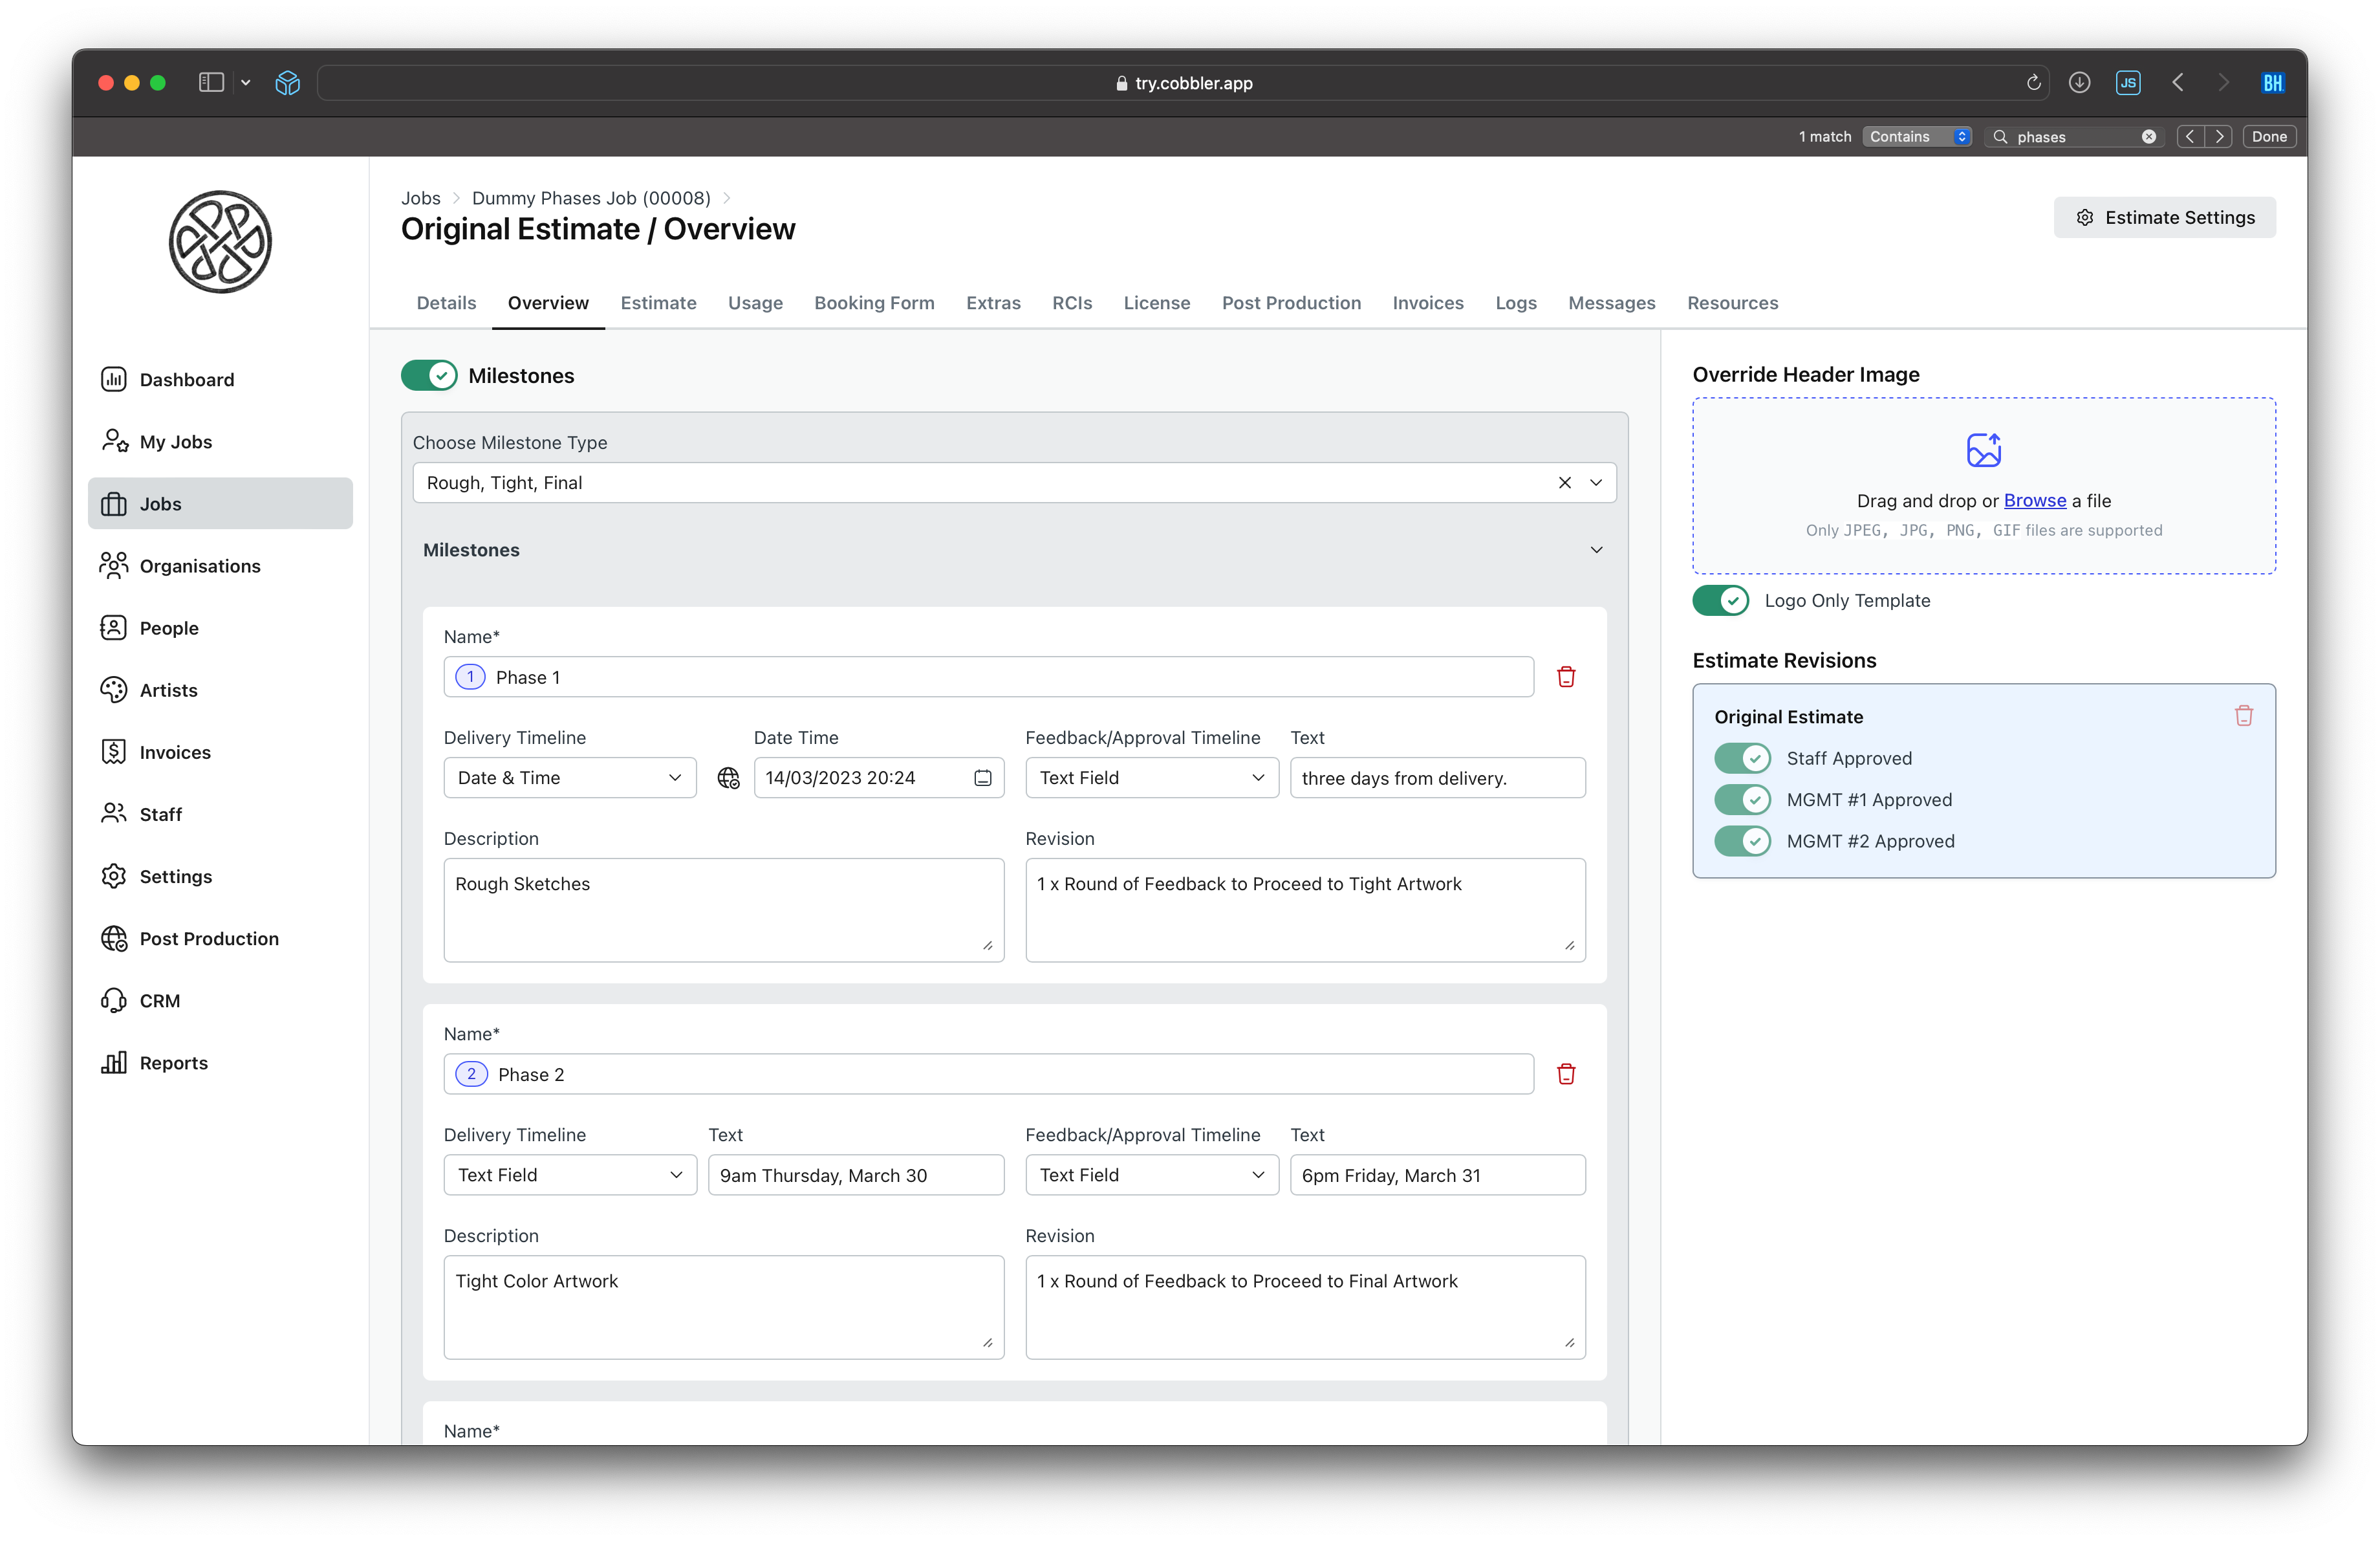
Task: Disable the Logo Only Template toggle
Action: pyautogui.click(x=1720, y=601)
